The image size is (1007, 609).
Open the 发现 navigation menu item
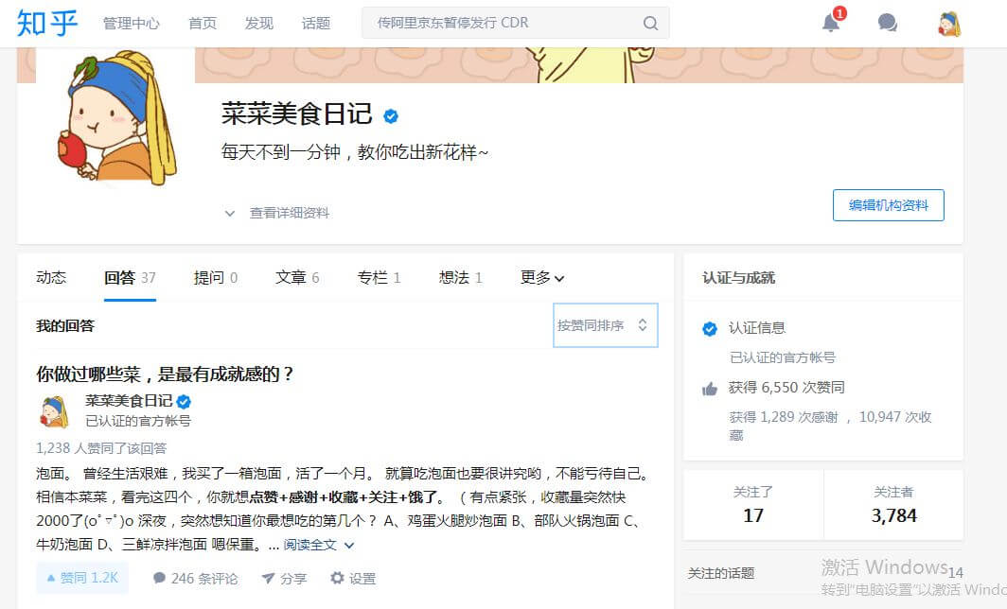258,24
